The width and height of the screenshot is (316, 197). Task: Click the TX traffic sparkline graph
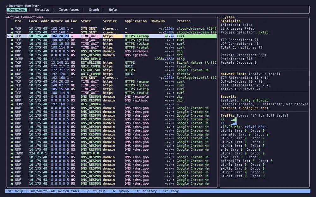234,123
